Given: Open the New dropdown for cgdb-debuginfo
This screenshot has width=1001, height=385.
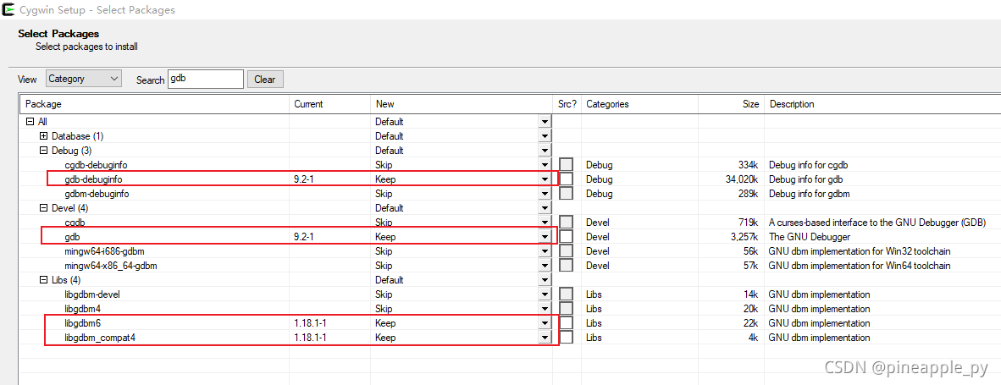Looking at the screenshot, I should (545, 164).
